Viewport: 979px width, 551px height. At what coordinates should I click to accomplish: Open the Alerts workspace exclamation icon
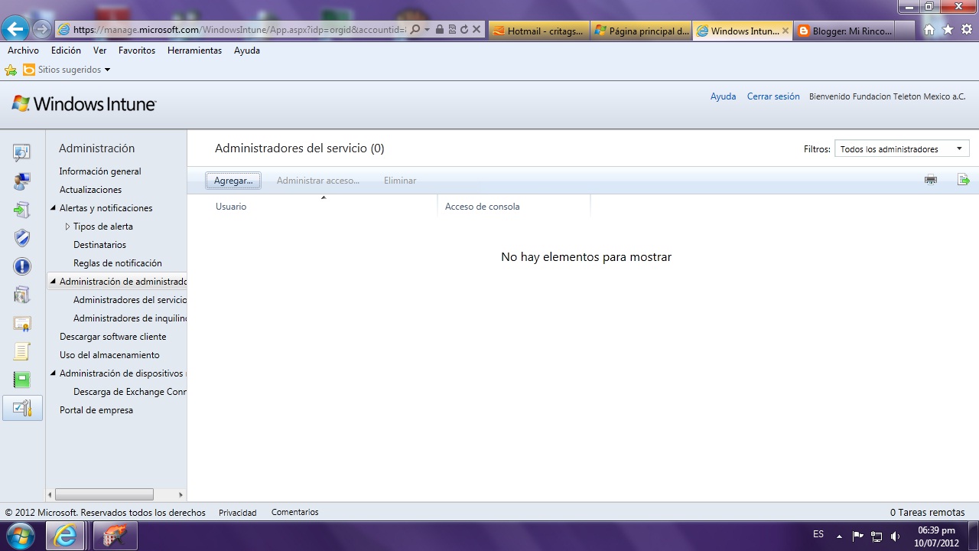tap(22, 266)
